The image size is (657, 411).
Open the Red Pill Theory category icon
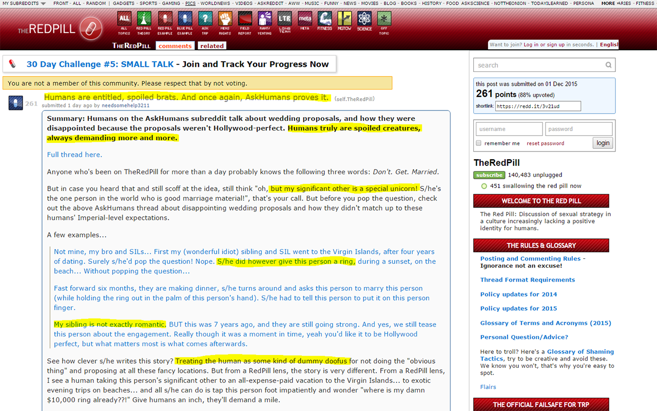[x=144, y=20]
